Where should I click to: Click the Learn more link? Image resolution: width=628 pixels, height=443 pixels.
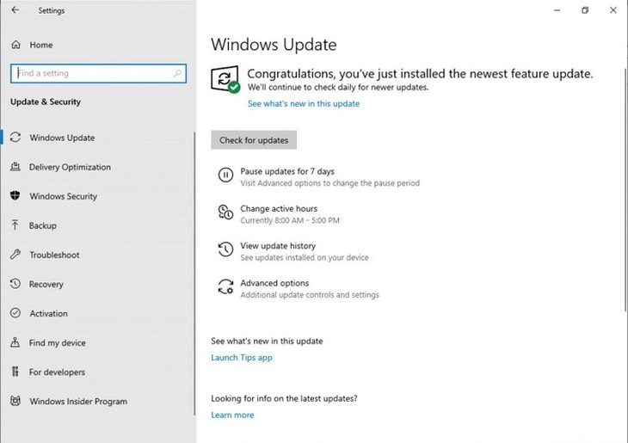232,415
